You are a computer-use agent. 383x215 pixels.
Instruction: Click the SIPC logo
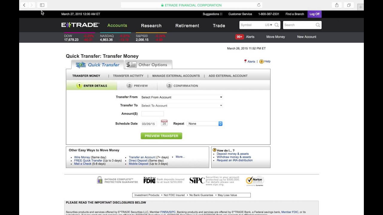coord(197,180)
